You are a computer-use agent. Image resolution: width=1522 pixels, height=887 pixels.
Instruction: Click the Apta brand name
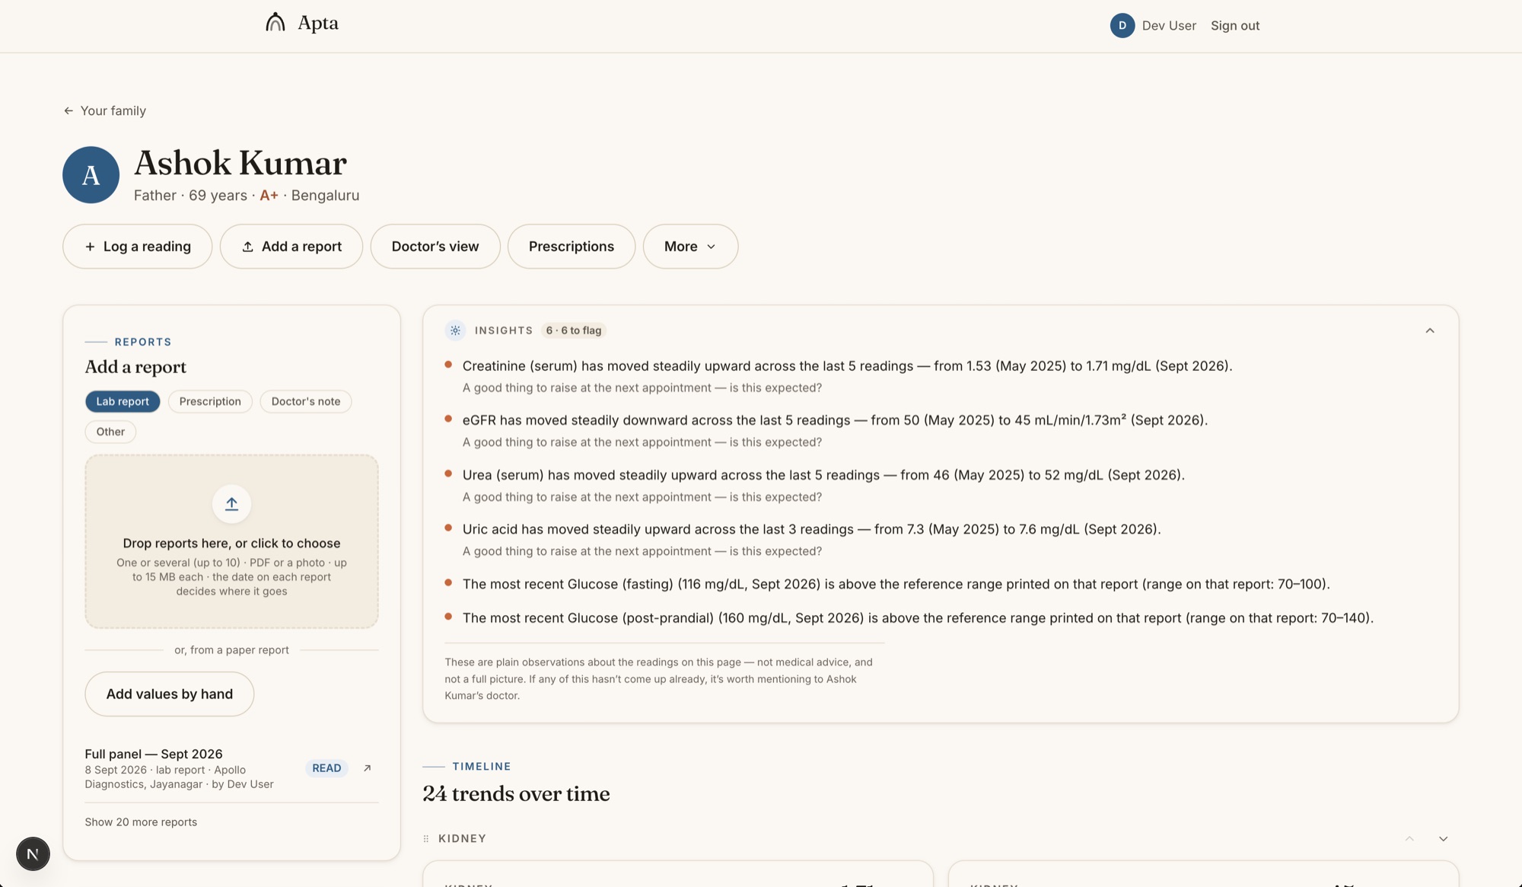tap(318, 23)
